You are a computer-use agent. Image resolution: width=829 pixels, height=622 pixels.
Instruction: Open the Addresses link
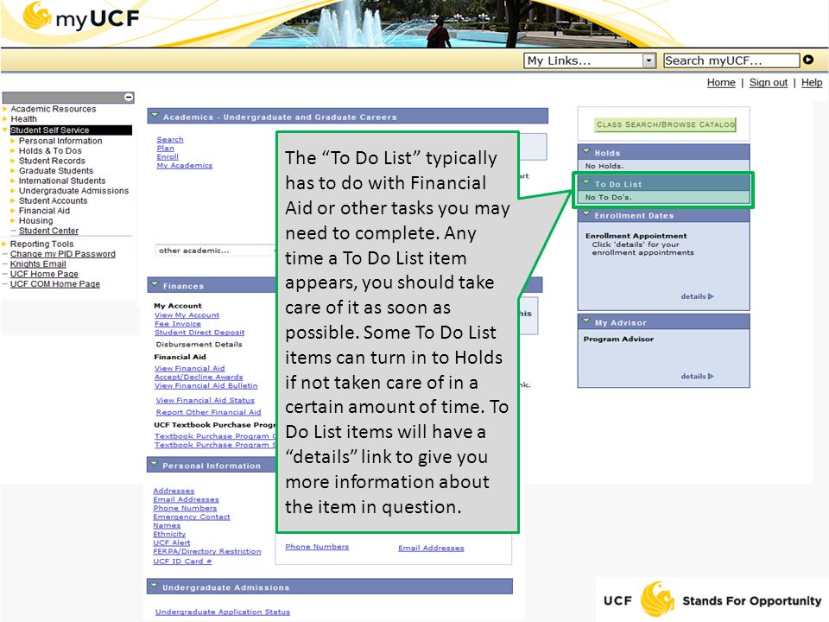coord(174,492)
